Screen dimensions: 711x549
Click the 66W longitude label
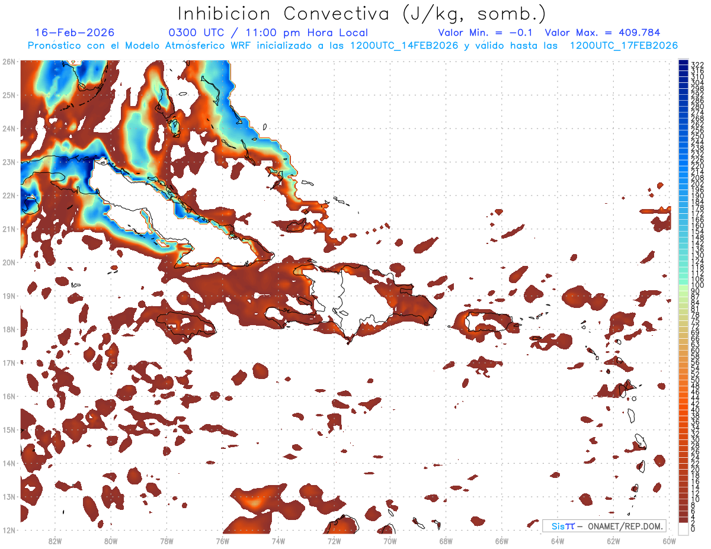point(502,540)
